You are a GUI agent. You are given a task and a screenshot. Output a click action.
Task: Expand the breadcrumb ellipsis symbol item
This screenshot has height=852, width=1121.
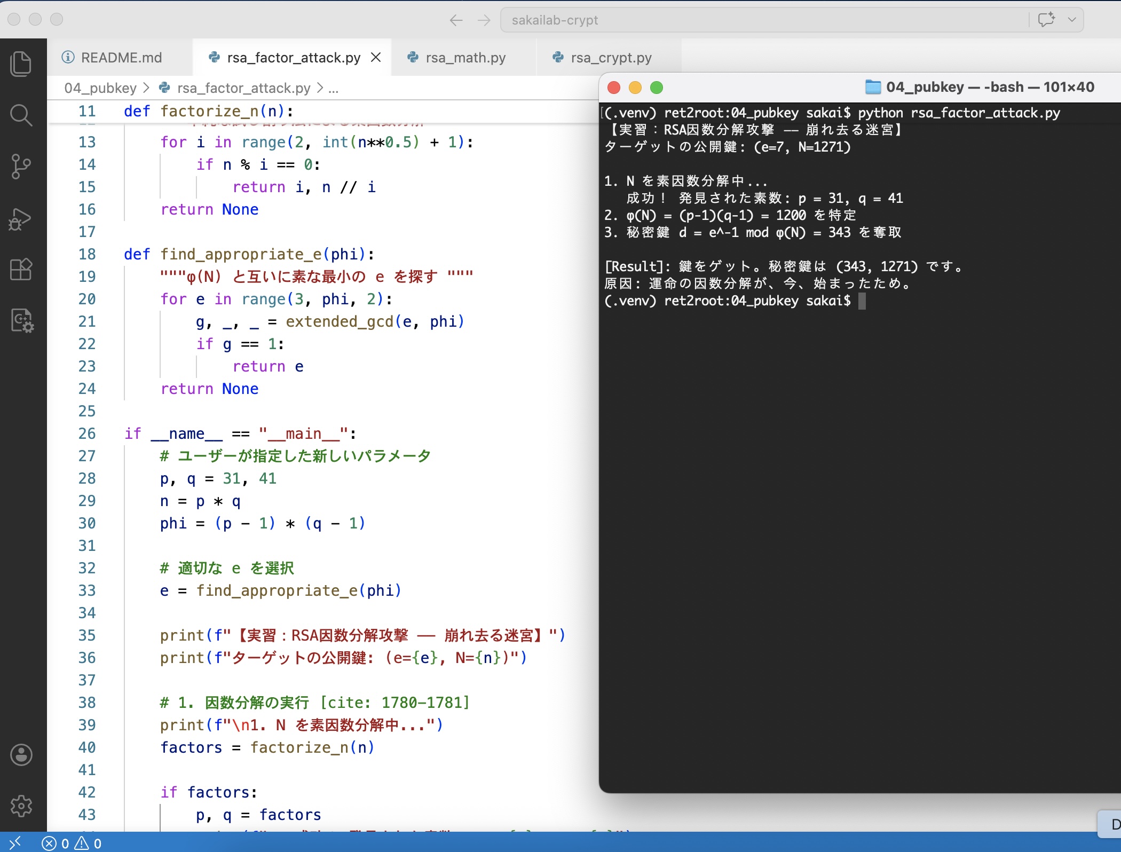[334, 88]
